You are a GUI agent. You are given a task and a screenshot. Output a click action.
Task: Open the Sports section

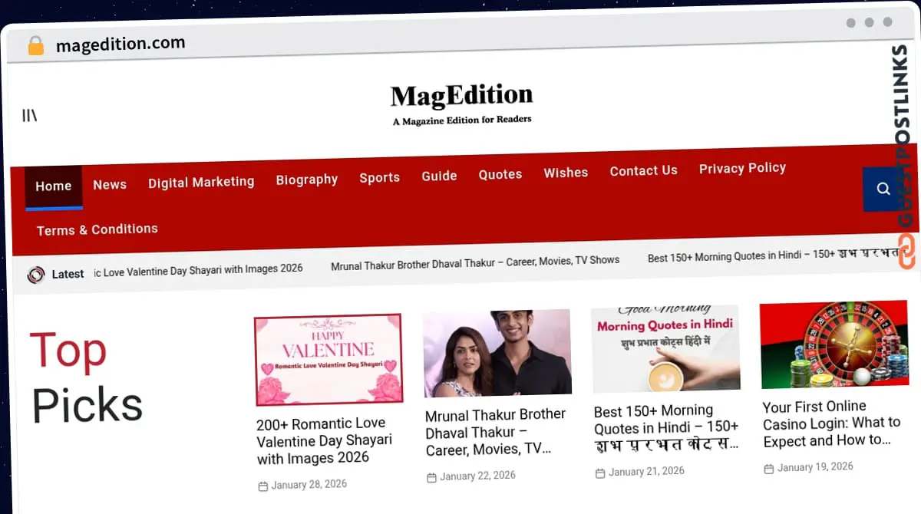[x=379, y=177]
